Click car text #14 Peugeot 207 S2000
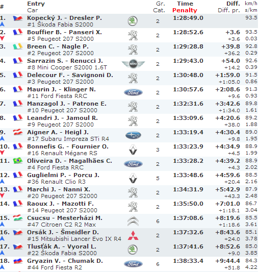Image resolution: width=260 pixels, height=272 pixels. pos(62,210)
